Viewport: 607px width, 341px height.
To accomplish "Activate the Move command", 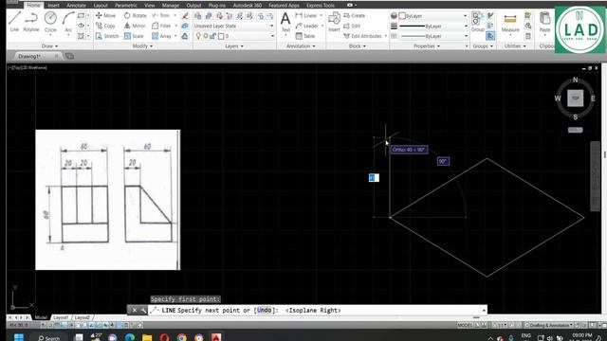I will [105, 15].
